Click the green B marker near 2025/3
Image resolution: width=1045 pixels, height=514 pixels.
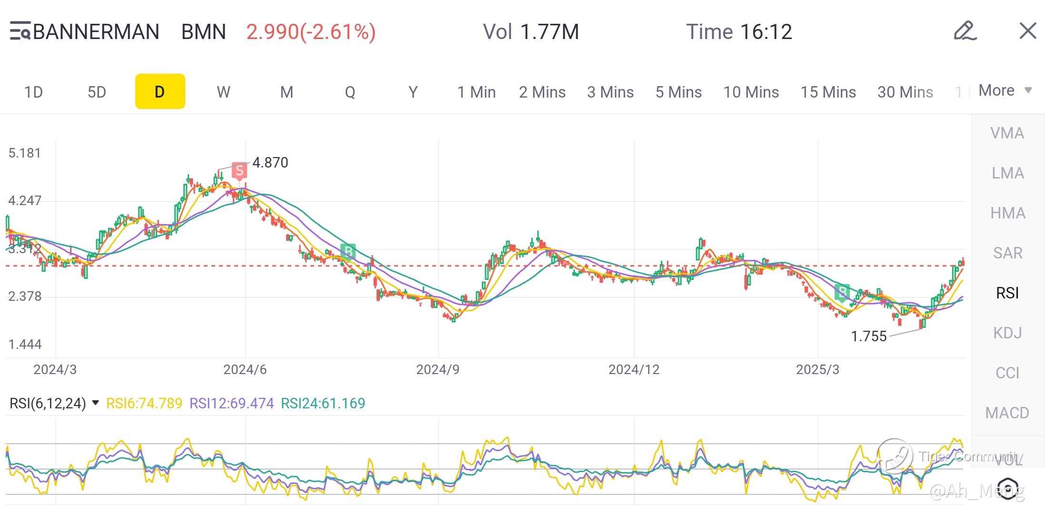pyautogui.click(x=842, y=292)
